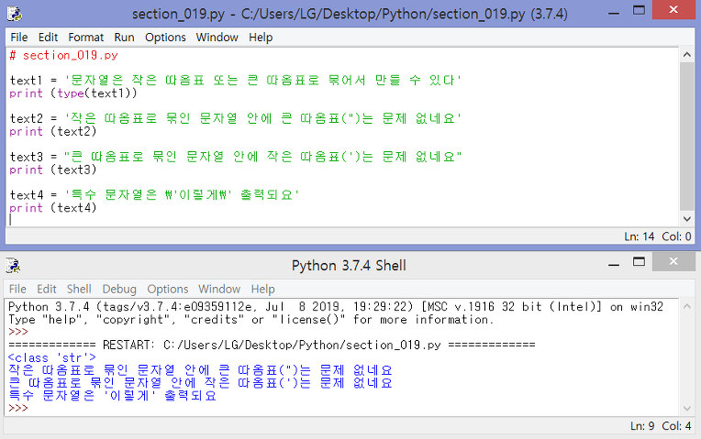This screenshot has height=439, width=701.
Task: Click the 'print (text2)' line
Action: click(52, 132)
